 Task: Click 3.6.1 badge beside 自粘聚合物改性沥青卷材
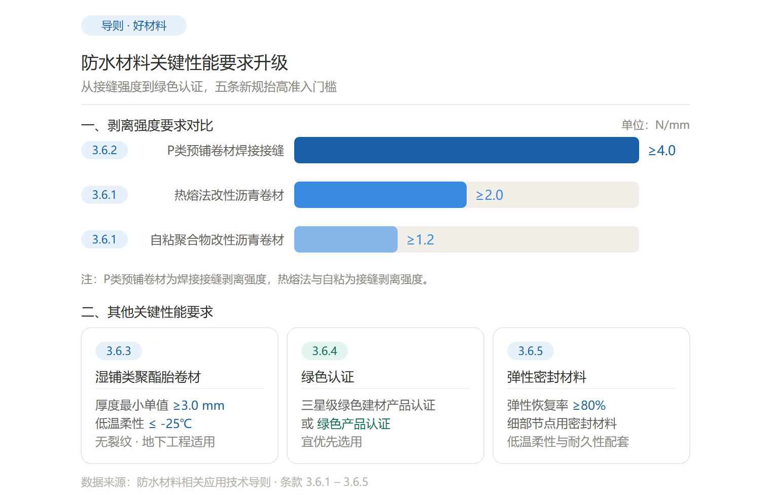[x=104, y=239]
